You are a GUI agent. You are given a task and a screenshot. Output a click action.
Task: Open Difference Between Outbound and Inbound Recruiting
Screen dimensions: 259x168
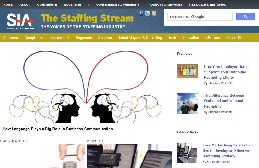click(x=224, y=101)
